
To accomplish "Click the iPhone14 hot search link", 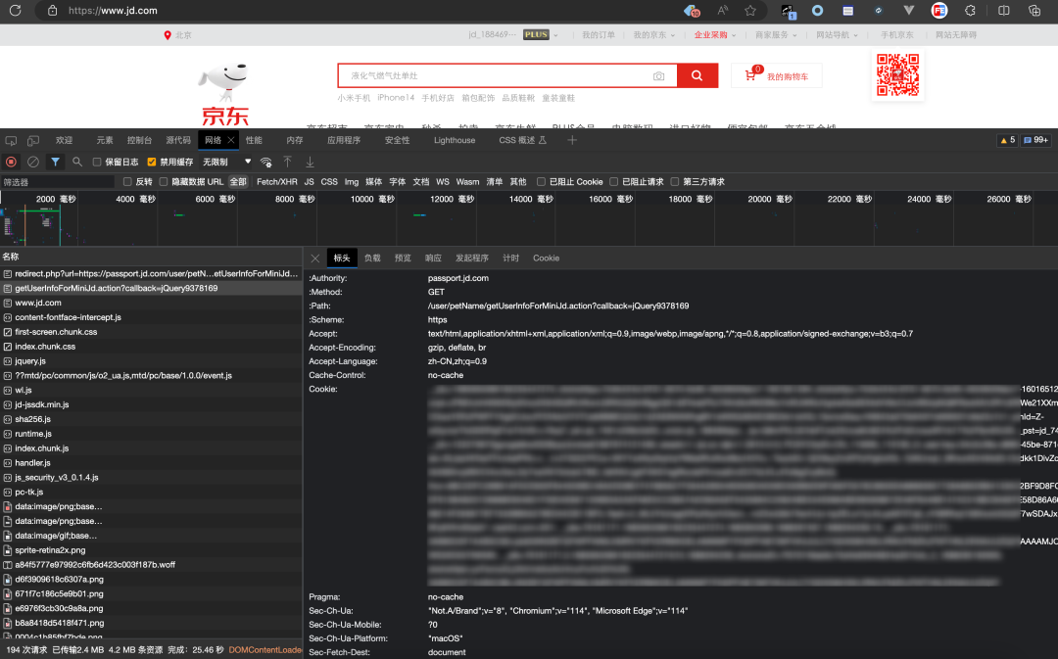I will pyautogui.click(x=396, y=98).
